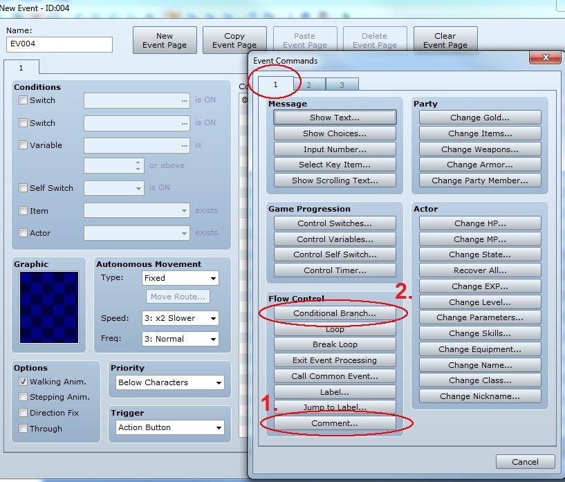Close the Event Commands dialog window
Screen dimensions: 565x482
coord(546,57)
